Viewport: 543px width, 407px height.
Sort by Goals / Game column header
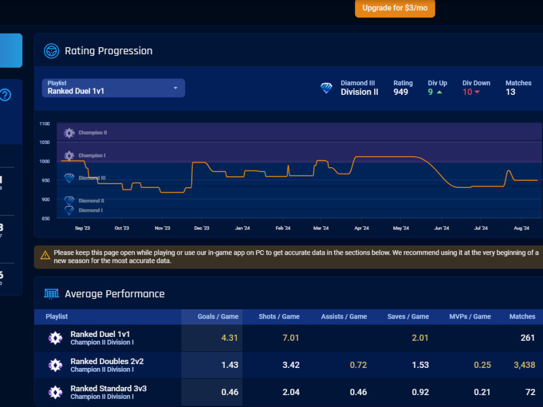218,316
